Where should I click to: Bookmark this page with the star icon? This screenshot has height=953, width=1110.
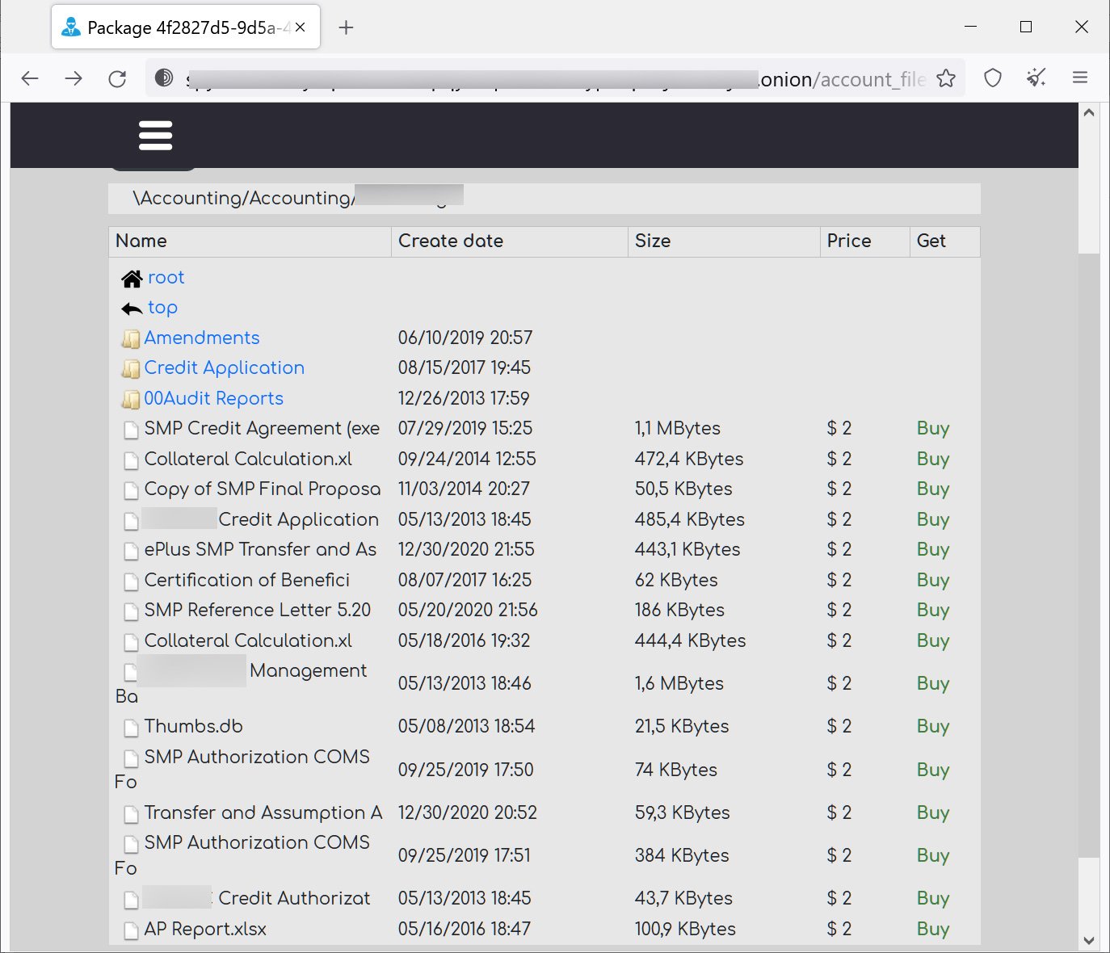pyautogui.click(x=945, y=78)
